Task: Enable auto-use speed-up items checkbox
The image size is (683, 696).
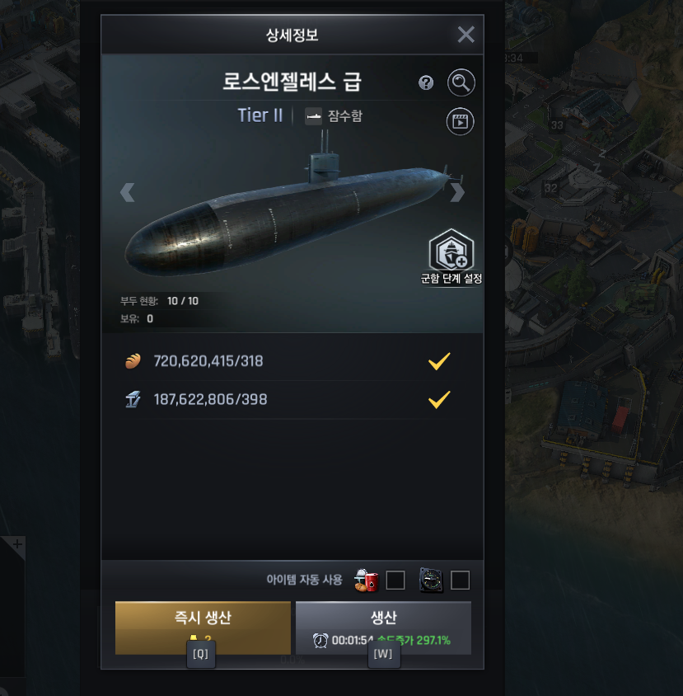Action: tap(460, 581)
